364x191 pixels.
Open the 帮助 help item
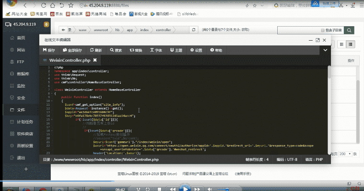pyautogui.click(x=216, y=50)
